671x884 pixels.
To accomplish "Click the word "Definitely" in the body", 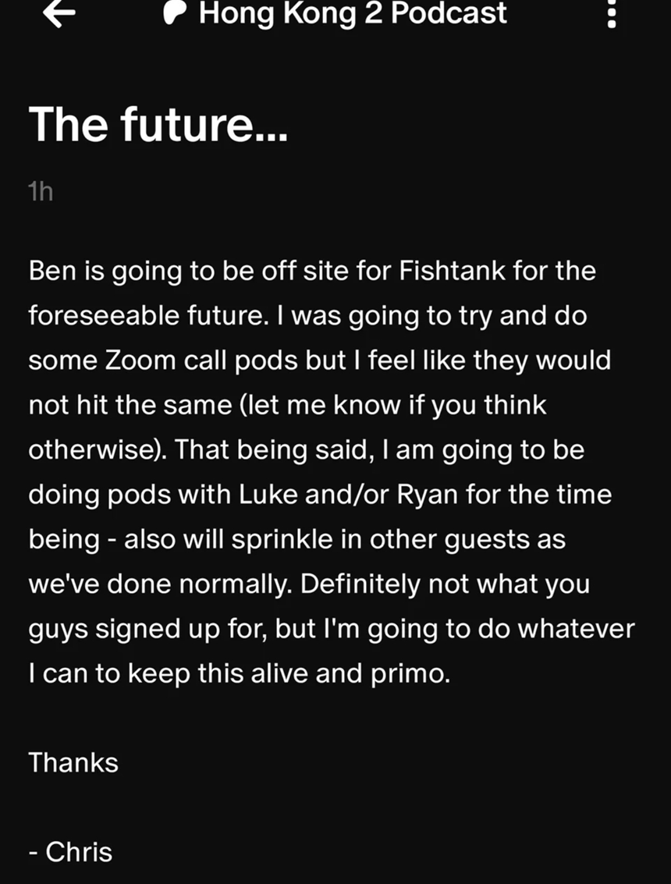I will [x=360, y=585].
